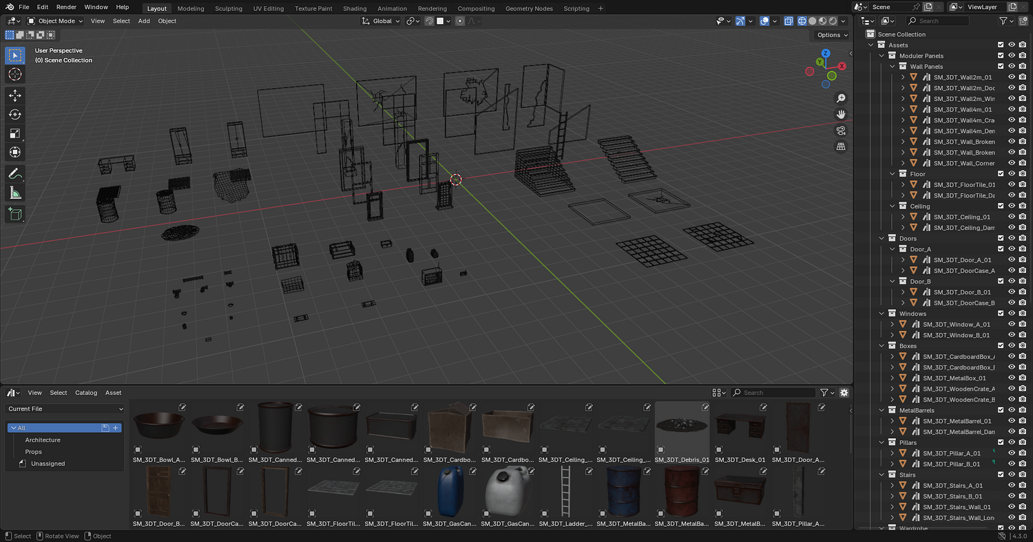
Task: Switch to the Shading workspace tab
Action: pyautogui.click(x=355, y=8)
